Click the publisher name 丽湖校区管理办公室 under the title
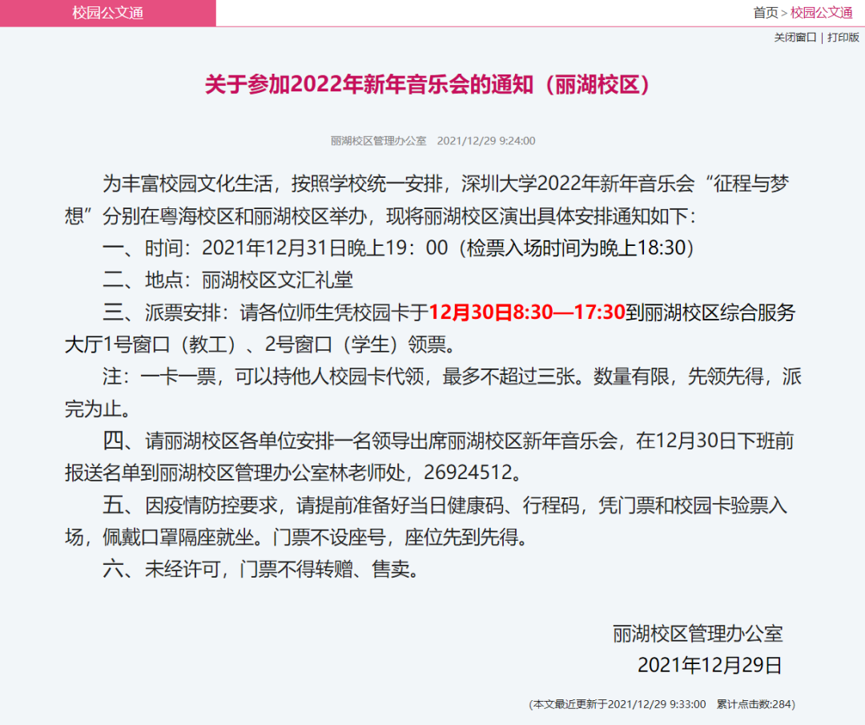The image size is (865, 725). (378, 141)
